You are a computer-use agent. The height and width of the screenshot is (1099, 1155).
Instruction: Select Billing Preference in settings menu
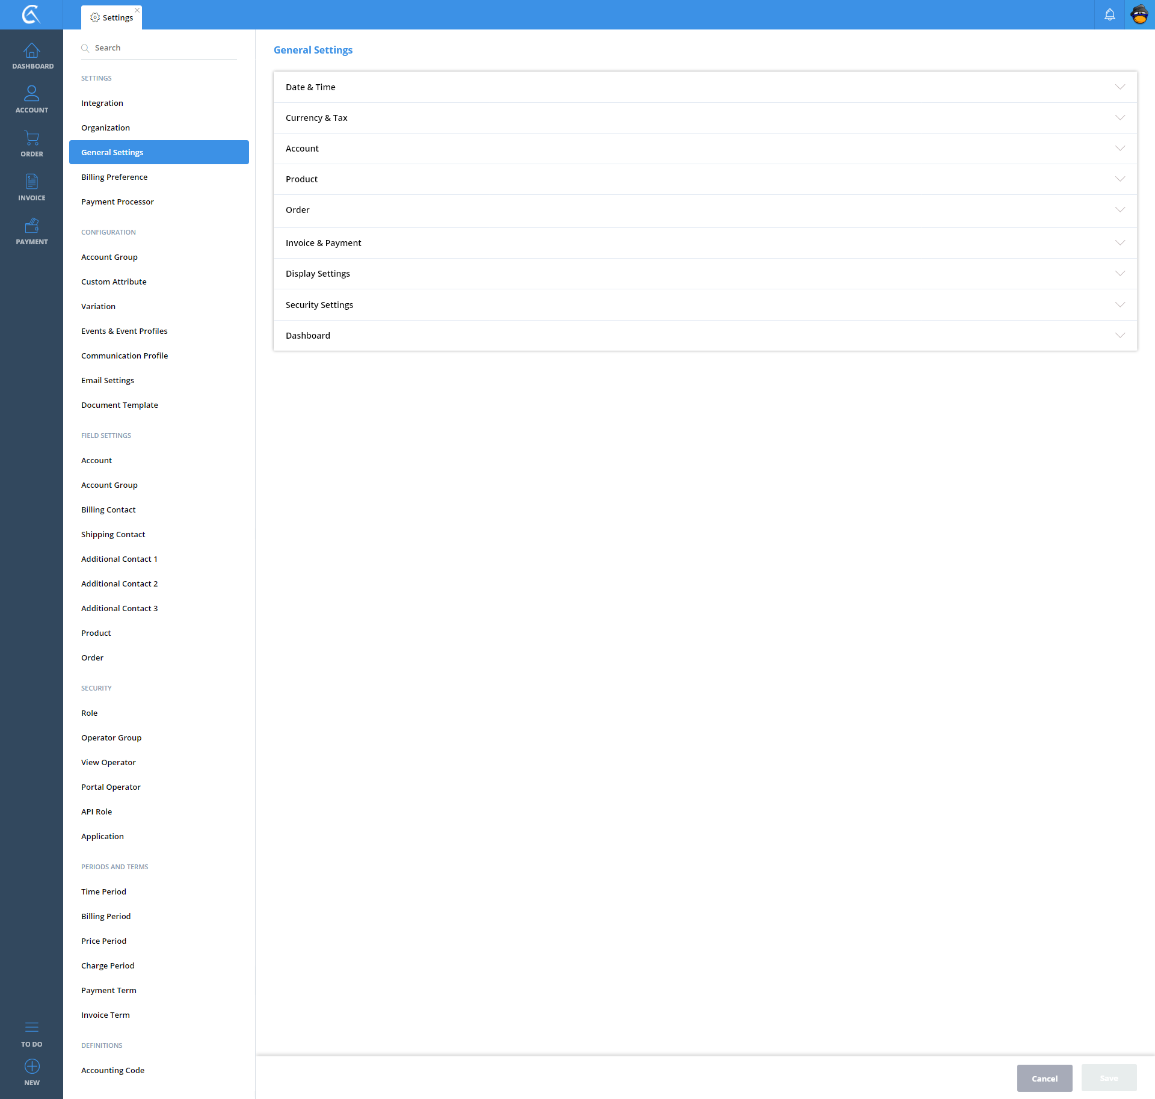point(114,177)
